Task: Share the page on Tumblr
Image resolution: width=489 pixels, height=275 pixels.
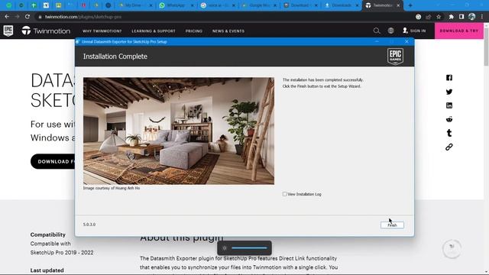Action: click(x=449, y=133)
